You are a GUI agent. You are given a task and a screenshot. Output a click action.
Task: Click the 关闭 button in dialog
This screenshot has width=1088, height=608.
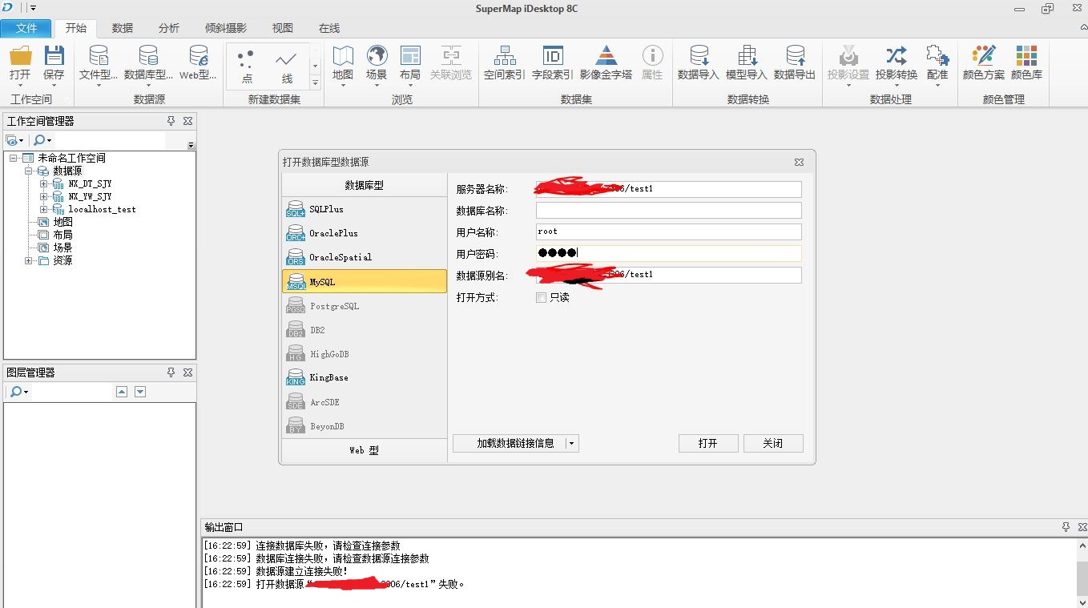773,443
